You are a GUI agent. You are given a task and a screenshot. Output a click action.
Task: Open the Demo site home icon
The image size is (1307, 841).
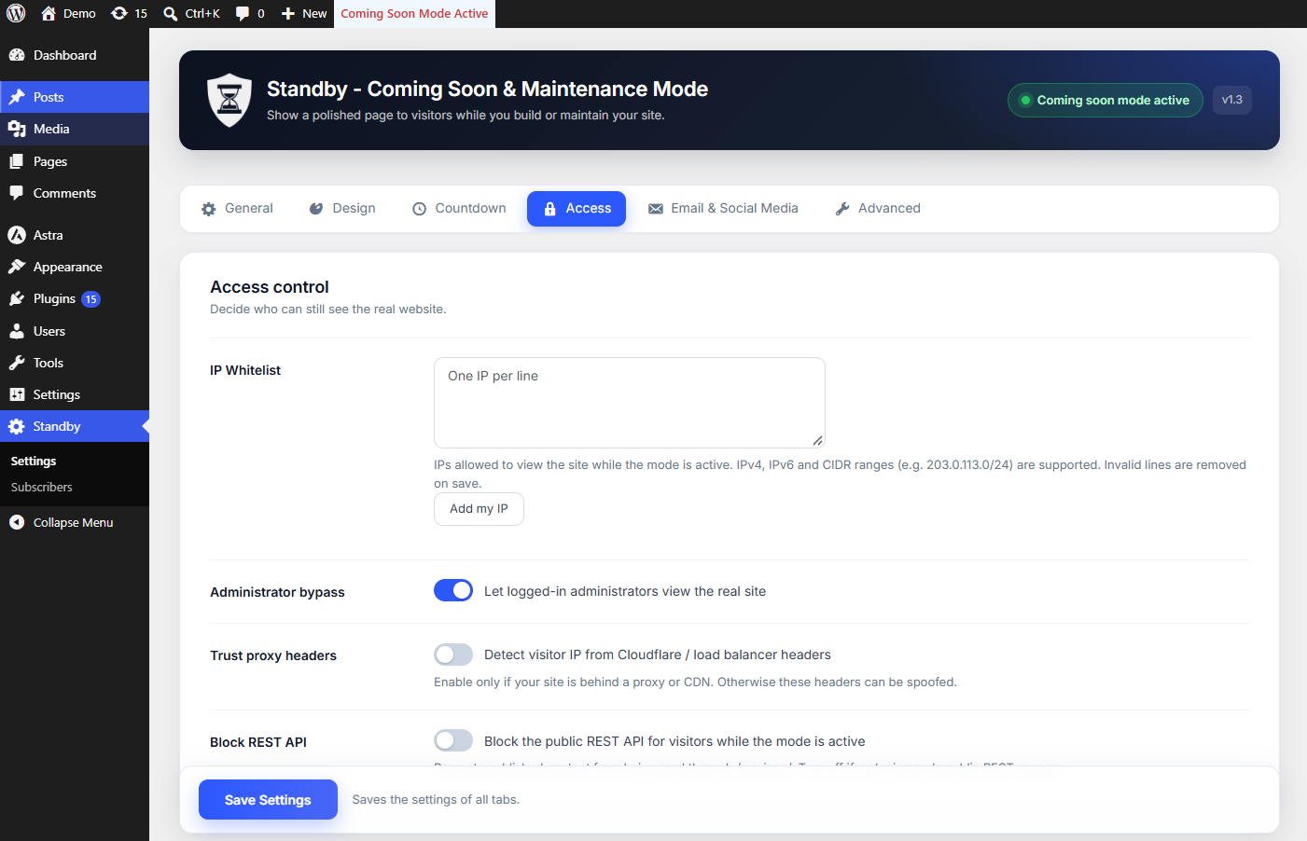49,13
